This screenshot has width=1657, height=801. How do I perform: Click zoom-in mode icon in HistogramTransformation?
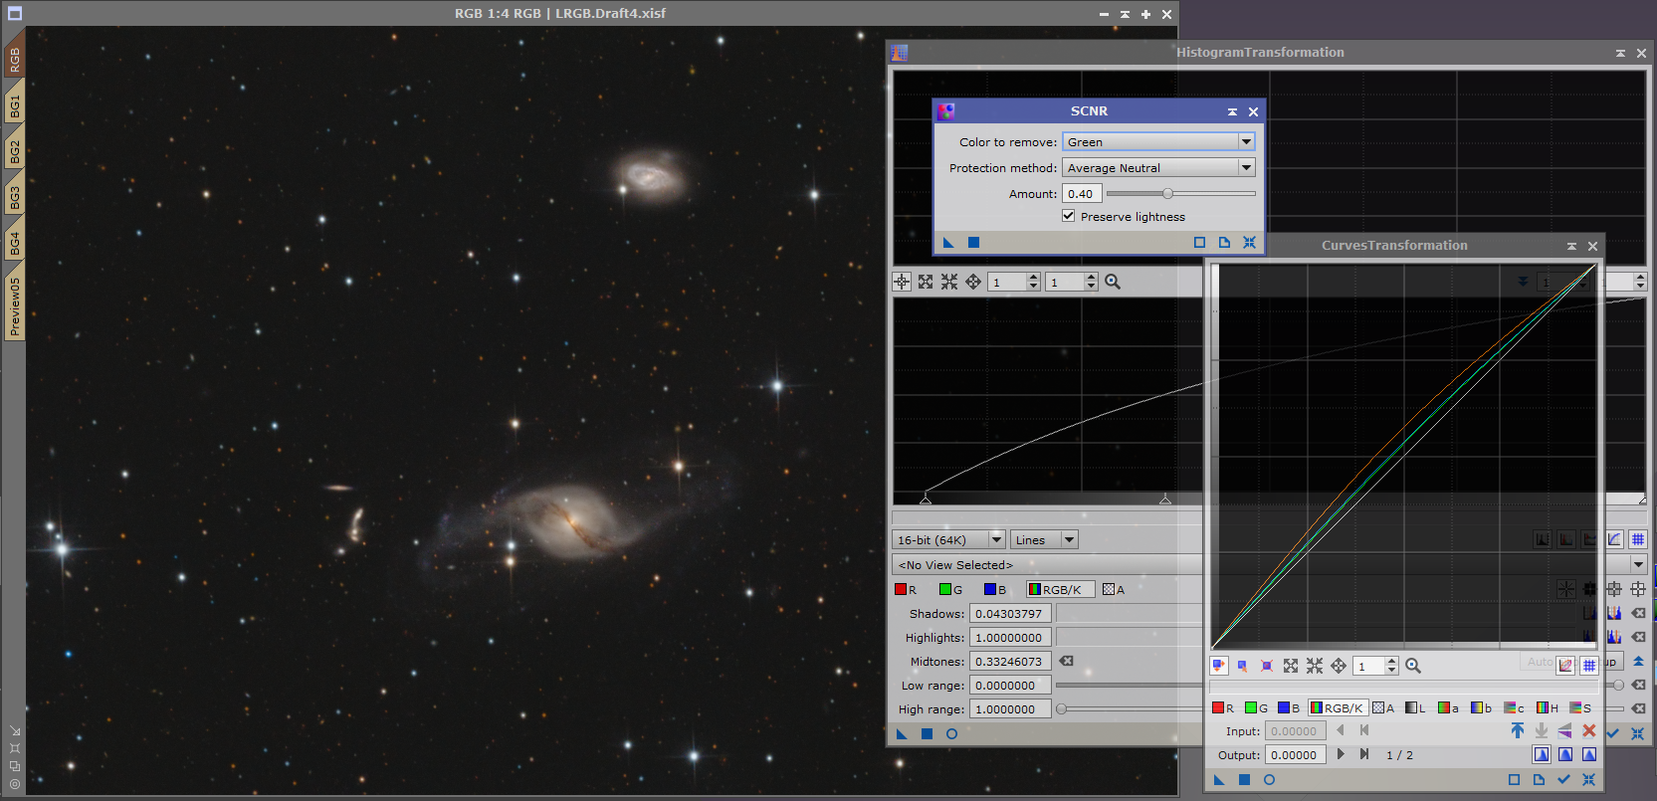[x=926, y=282]
